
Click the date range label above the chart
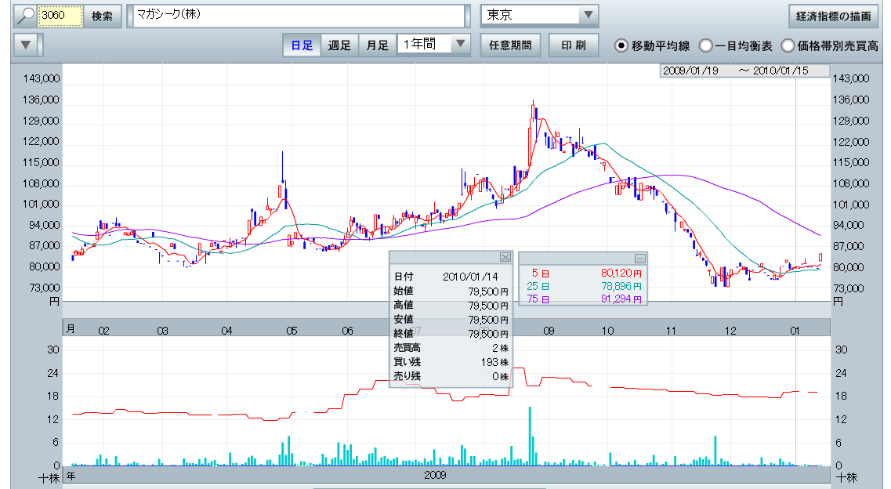[744, 71]
